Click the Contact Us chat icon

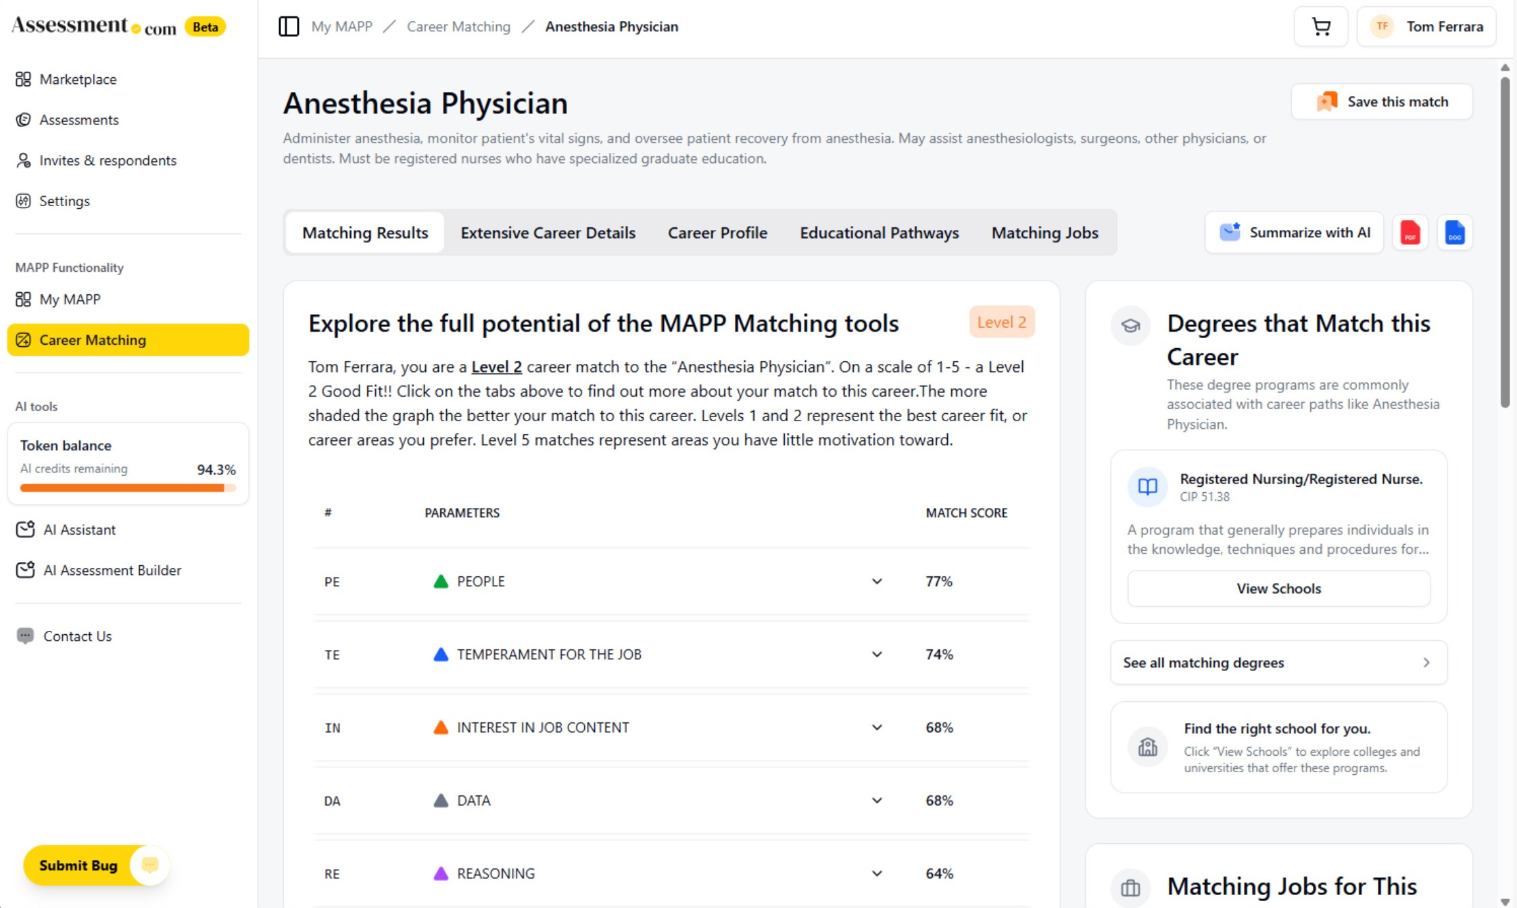(x=25, y=636)
